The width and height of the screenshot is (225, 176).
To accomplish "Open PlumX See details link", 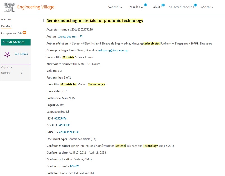I will [x=21, y=54].
